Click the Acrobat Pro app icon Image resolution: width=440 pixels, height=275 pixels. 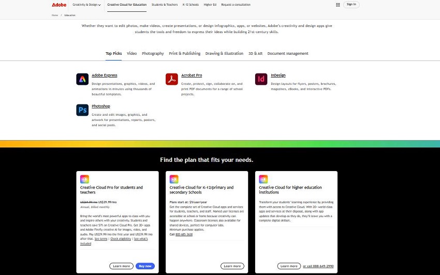click(172, 79)
